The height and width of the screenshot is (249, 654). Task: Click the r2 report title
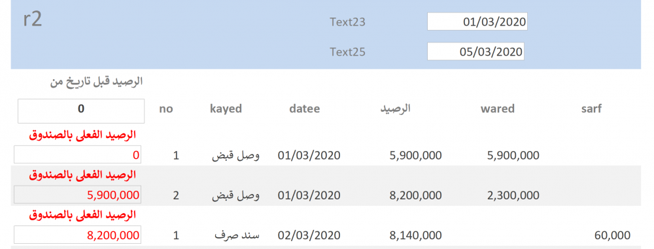click(x=32, y=20)
